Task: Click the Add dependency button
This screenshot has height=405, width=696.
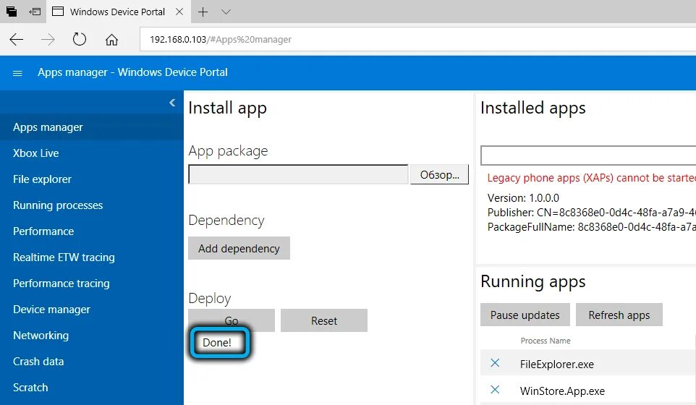Action: pyautogui.click(x=239, y=248)
